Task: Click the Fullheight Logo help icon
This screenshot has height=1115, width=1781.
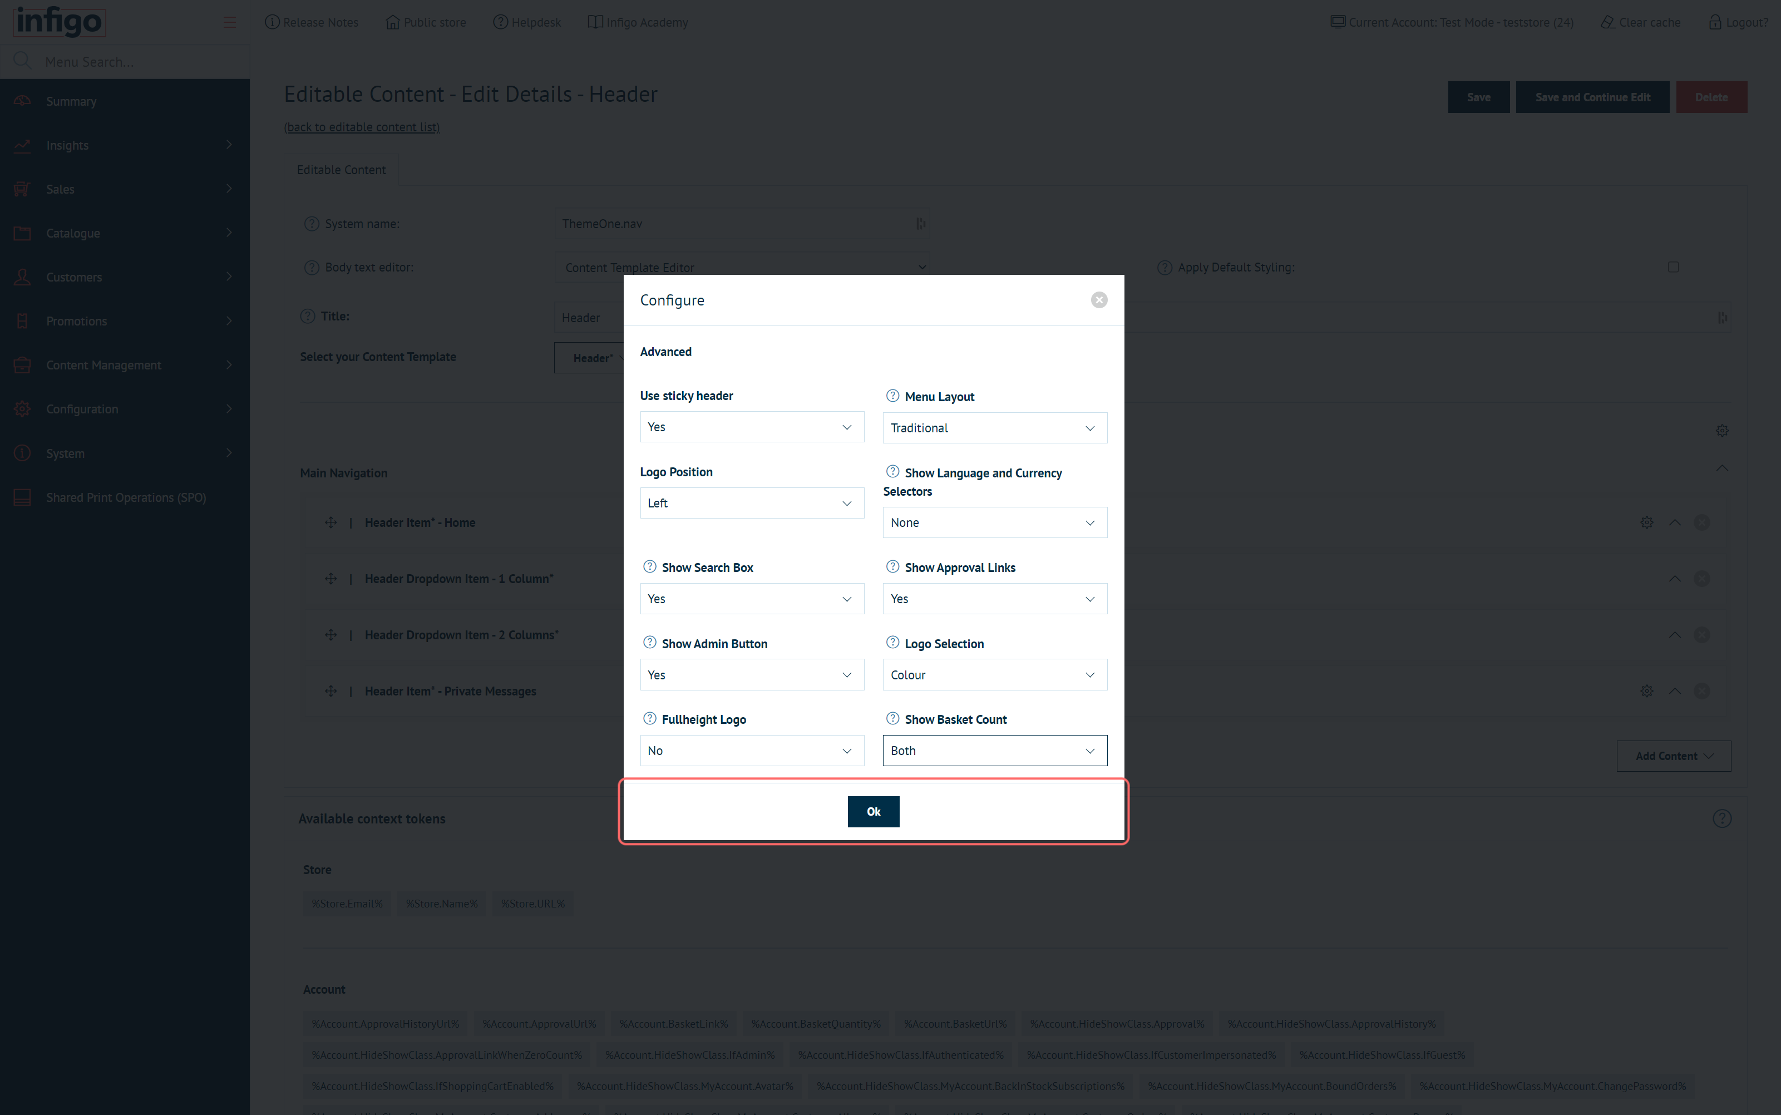Action: click(650, 718)
